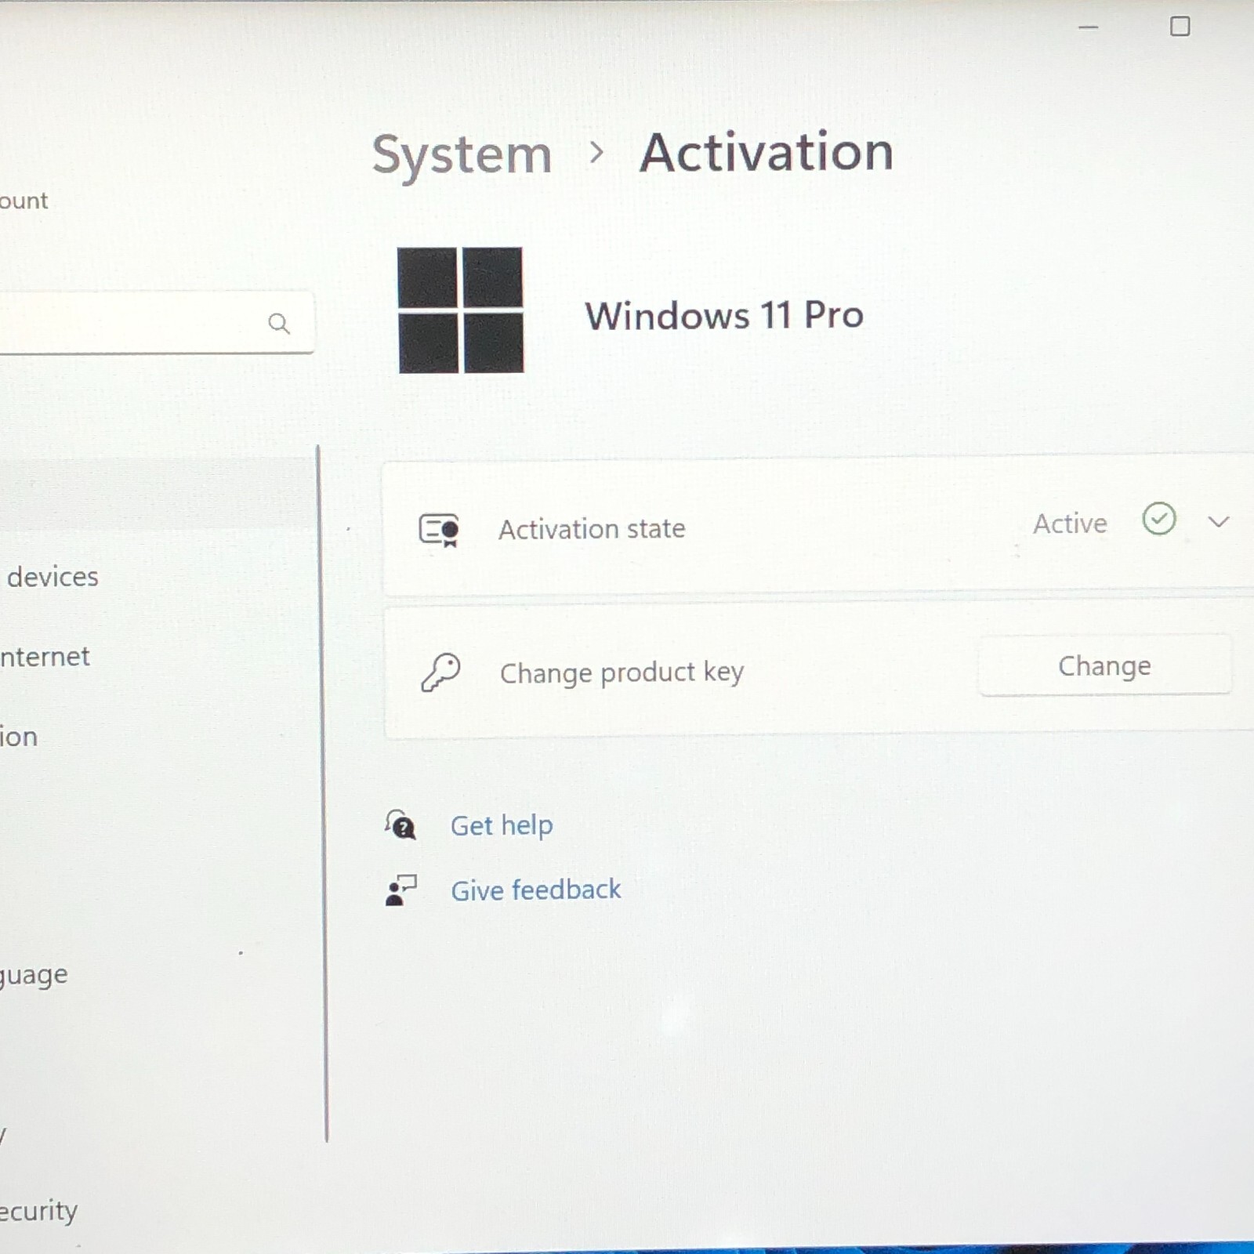Minimize the Settings window
This screenshot has width=1254, height=1254.
click(1089, 27)
